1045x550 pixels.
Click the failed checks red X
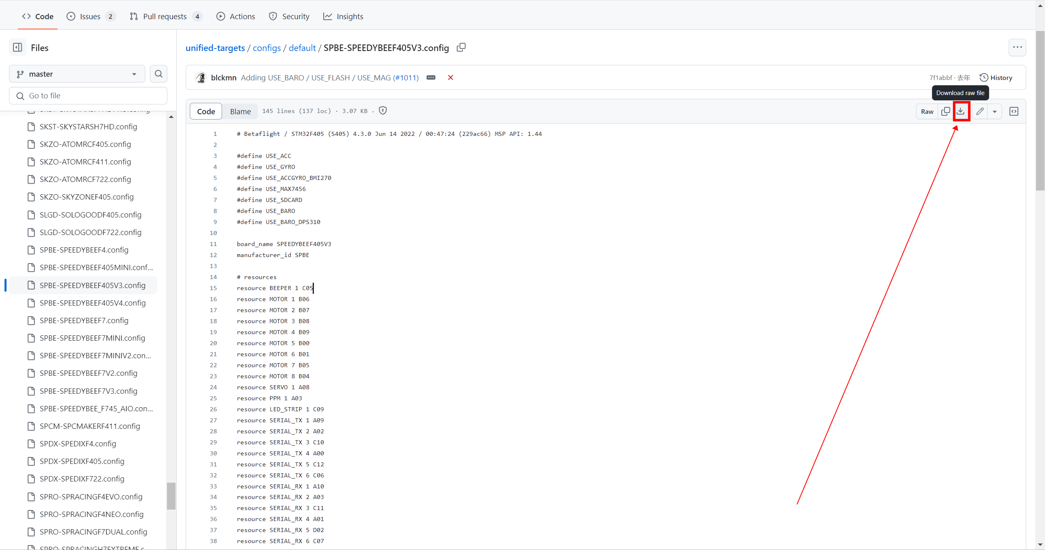tap(450, 78)
